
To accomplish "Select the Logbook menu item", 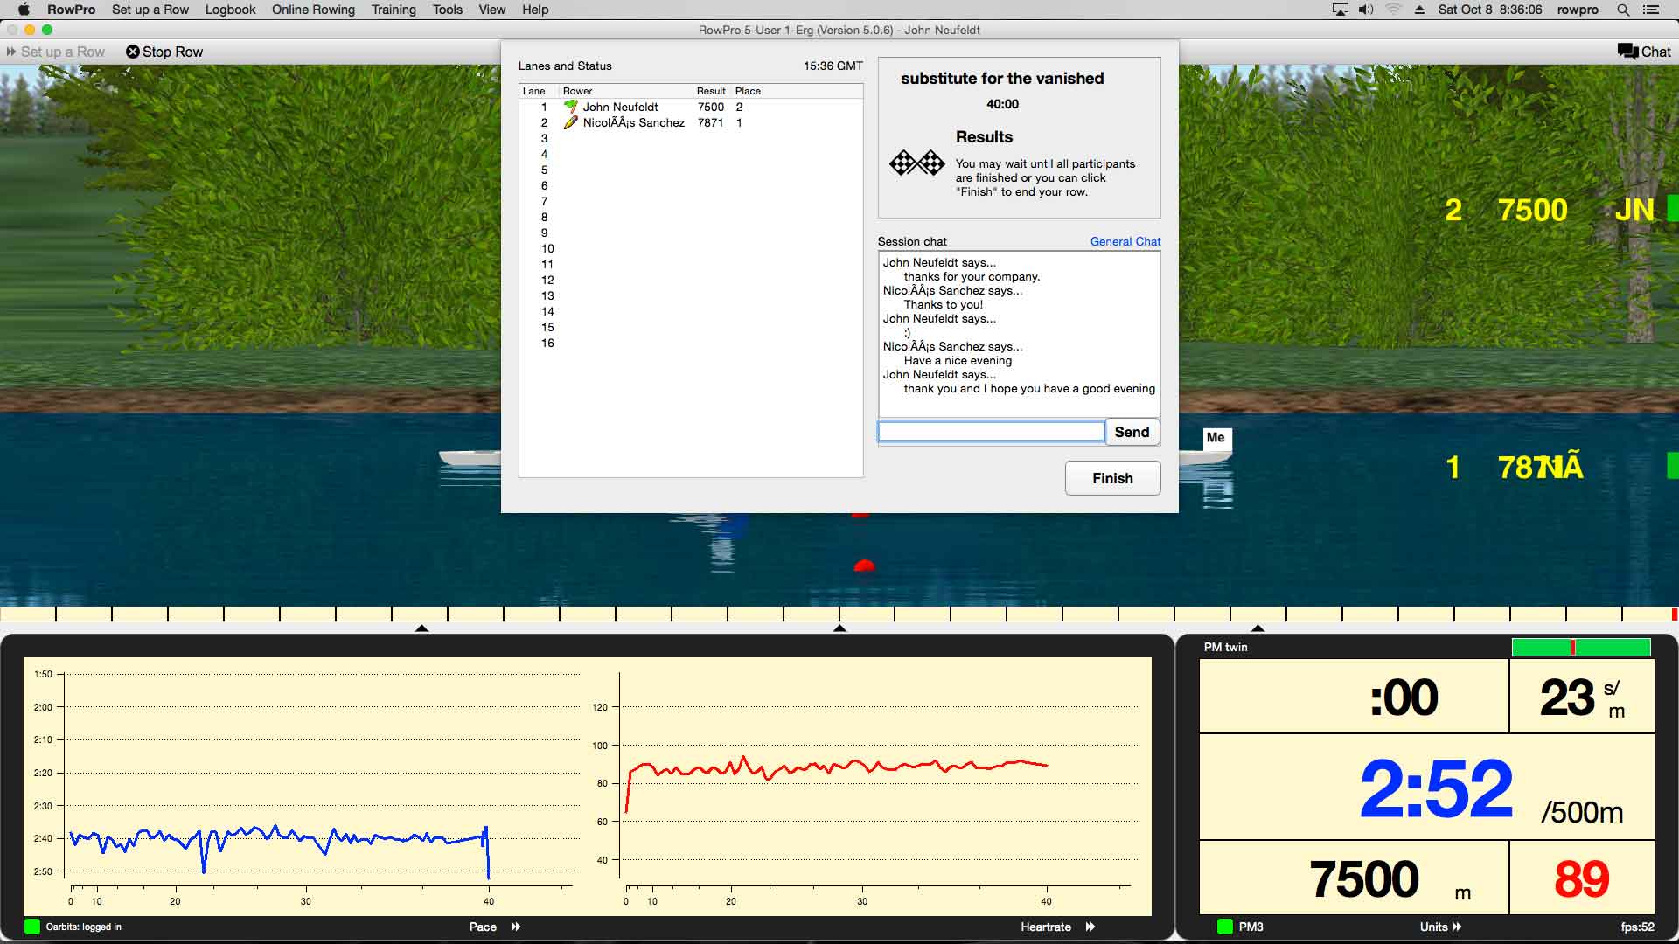I will 228,10.
